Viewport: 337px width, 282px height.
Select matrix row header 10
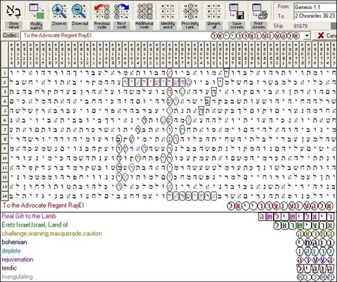click(x=4, y=158)
